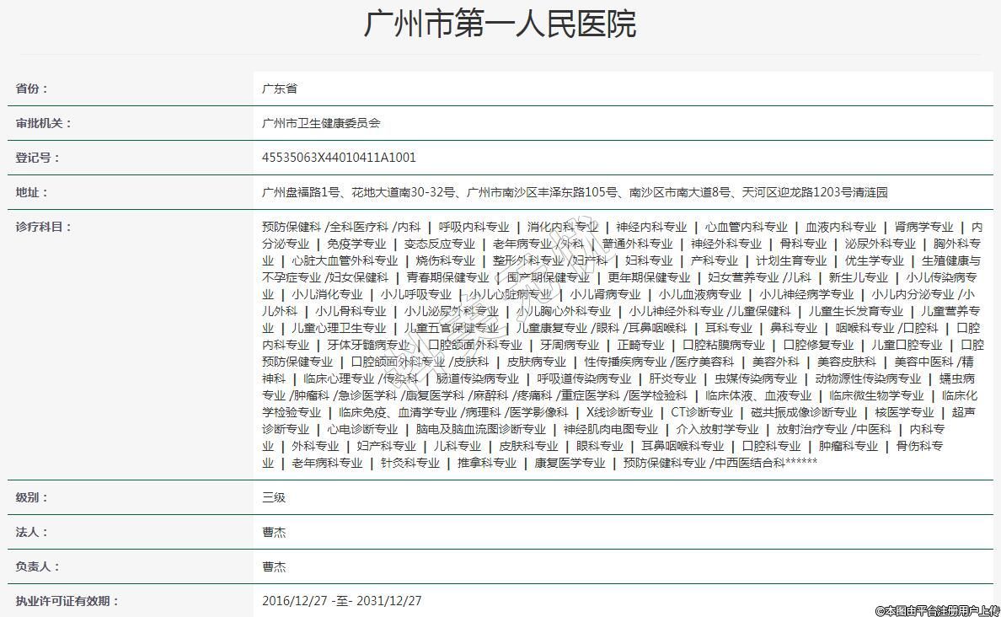Click 广州市卫生健康委员会 authority text

pyautogui.click(x=321, y=123)
